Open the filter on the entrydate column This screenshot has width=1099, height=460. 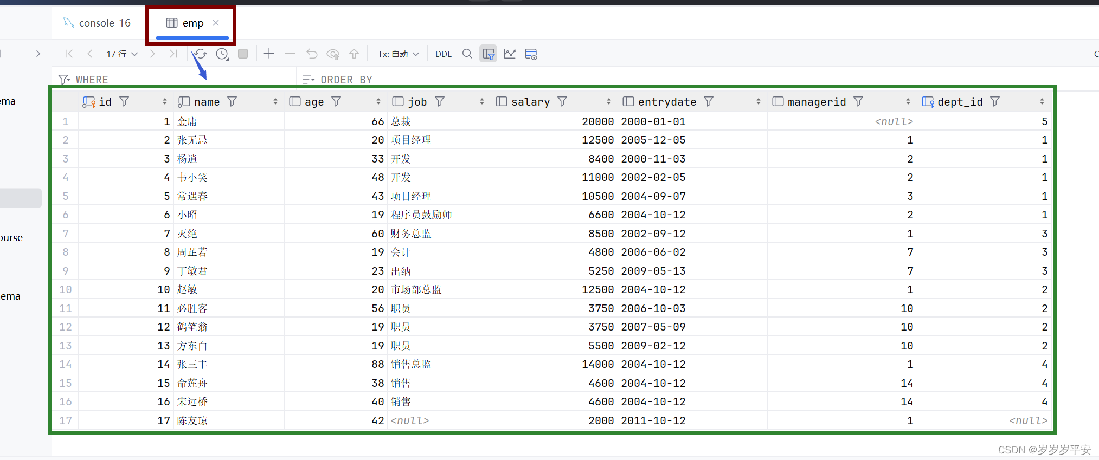[709, 101]
